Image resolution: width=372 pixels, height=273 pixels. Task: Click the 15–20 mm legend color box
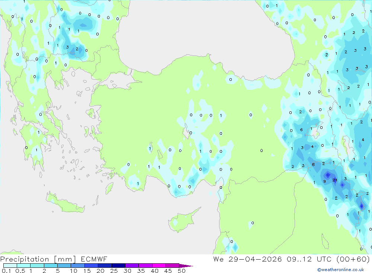tap(91, 266)
